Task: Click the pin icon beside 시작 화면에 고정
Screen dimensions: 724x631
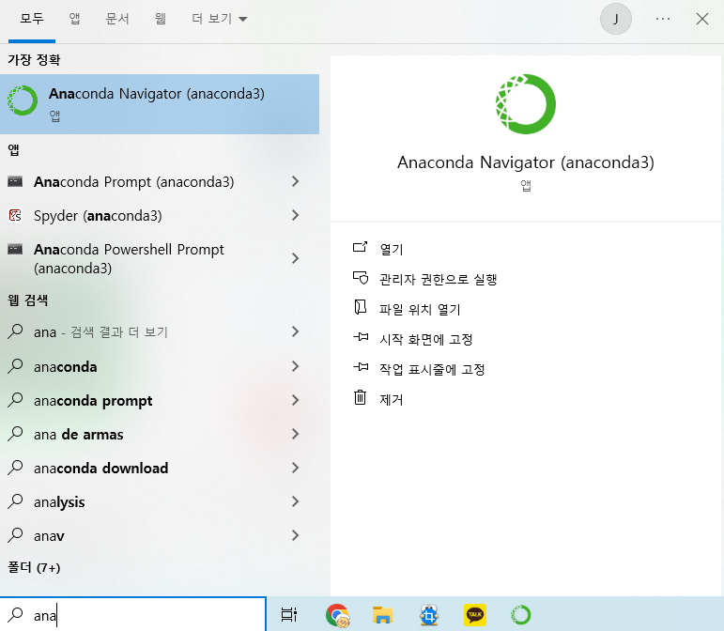Action: [x=361, y=337]
